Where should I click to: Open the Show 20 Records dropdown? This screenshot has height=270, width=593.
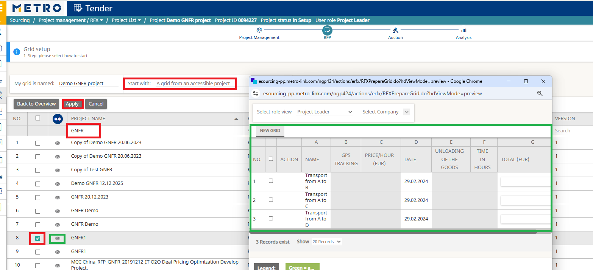point(326,242)
